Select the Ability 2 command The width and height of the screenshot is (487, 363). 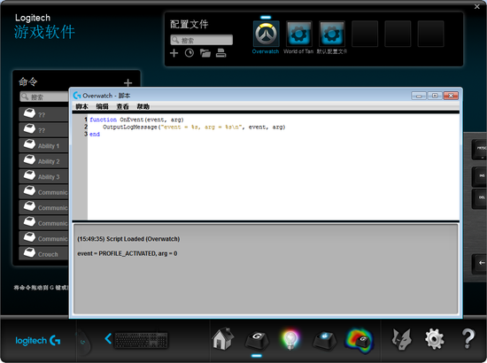(43, 161)
